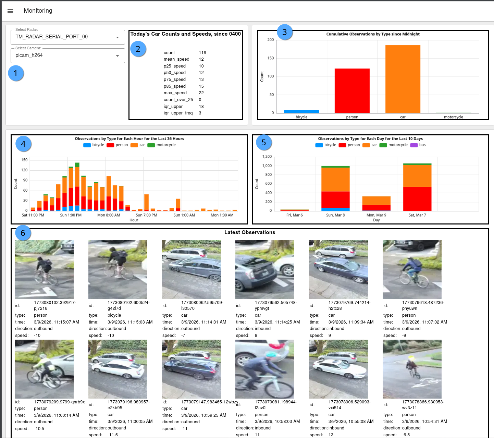
Task: Open observation thumbnail with id ending l30570
Action: click(192, 270)
